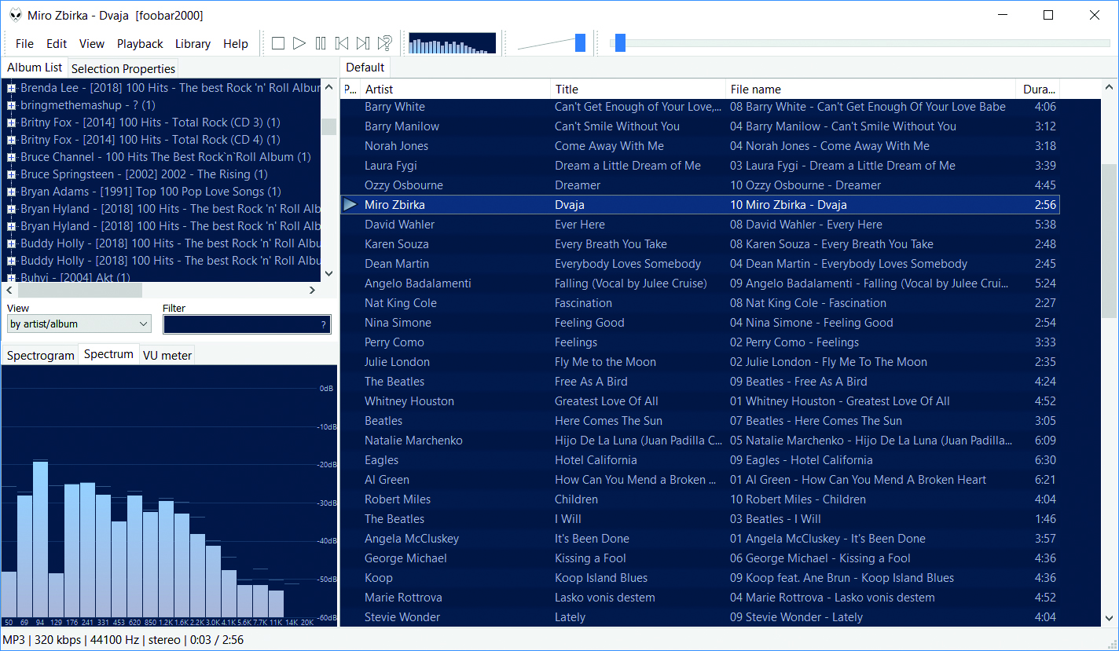The width and height of the screenshot is (1119, 651).
Task: Sort playlist by Artist column header
Action: click(x=456, y=90)
